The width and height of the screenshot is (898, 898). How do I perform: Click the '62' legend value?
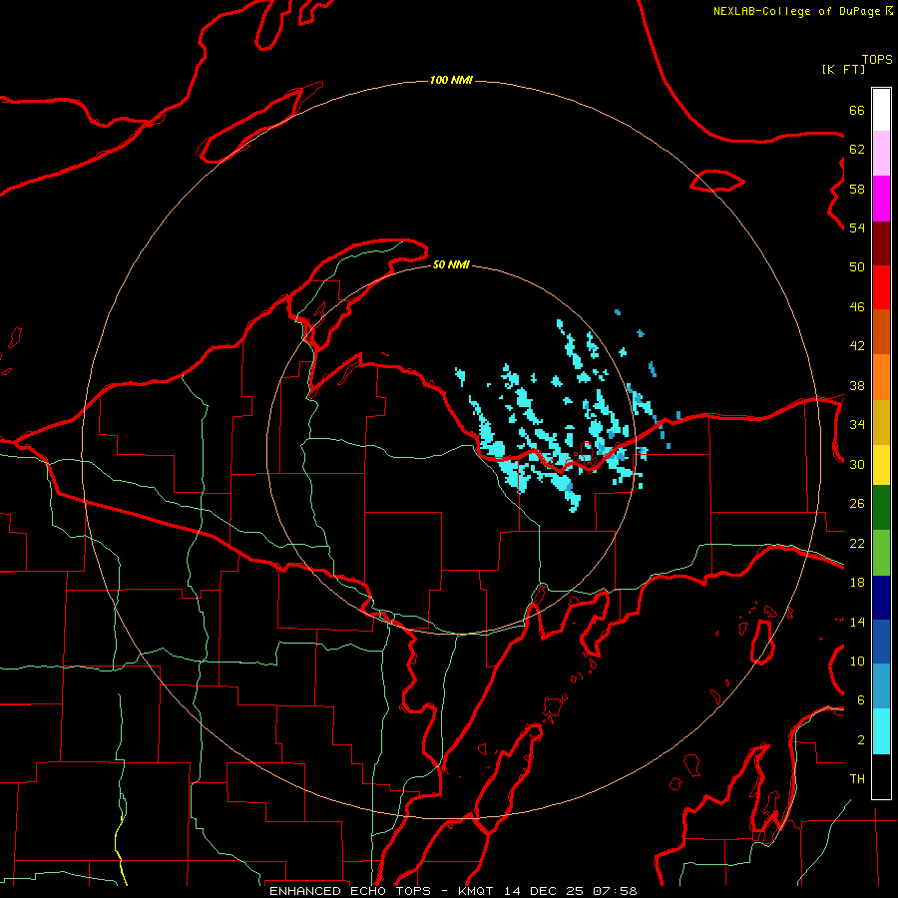[857, 150]
